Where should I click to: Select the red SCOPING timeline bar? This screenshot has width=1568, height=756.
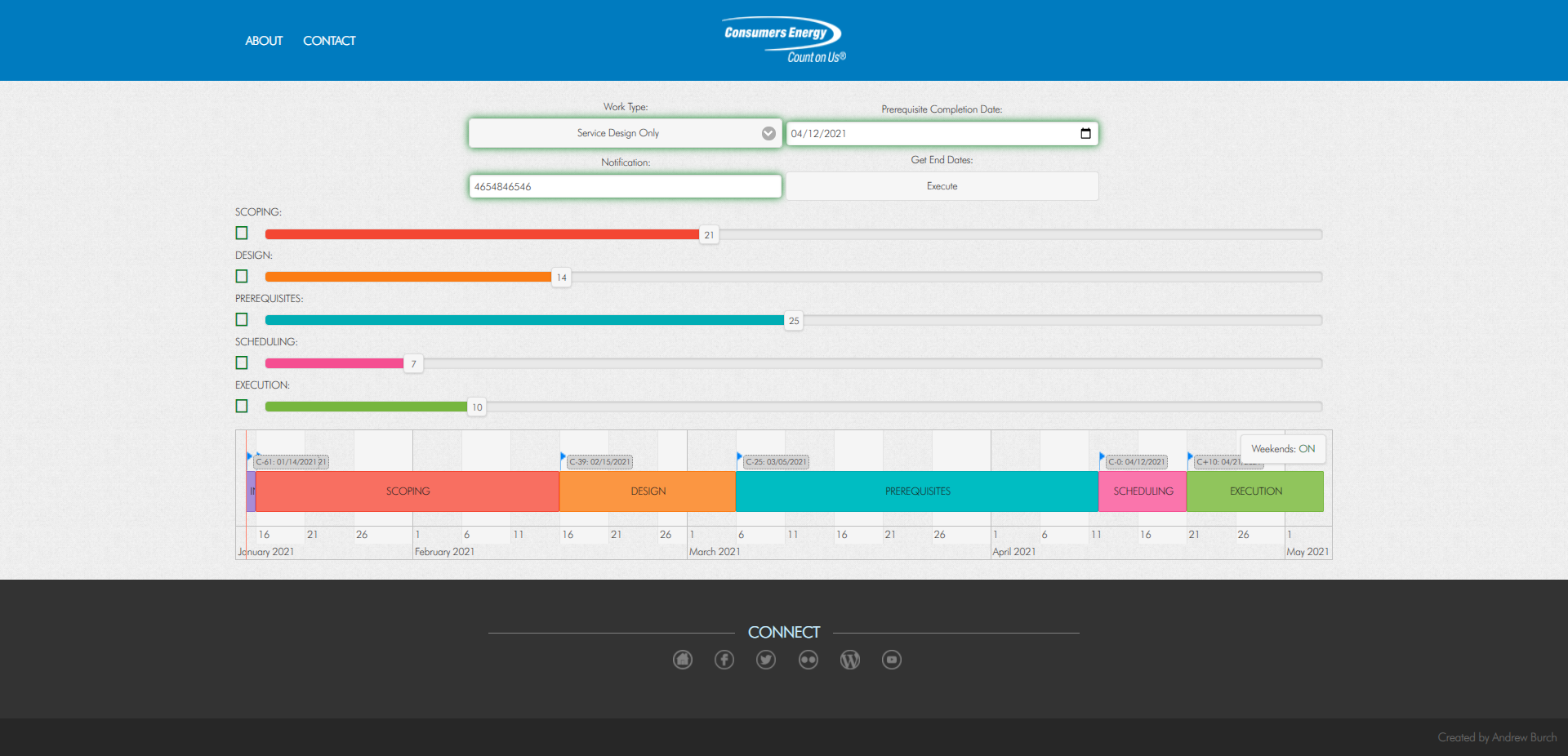[x=408, y=491]
